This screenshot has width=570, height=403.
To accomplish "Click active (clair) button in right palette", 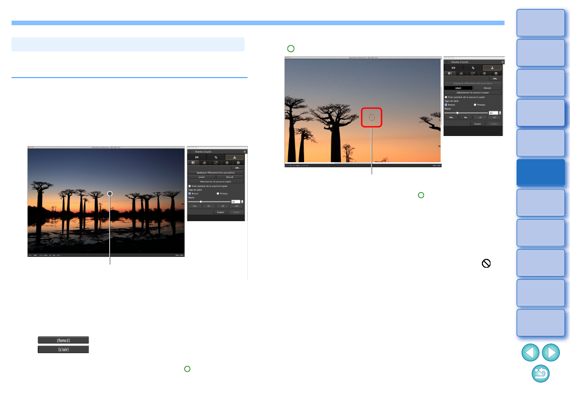I will coord(458,88).
